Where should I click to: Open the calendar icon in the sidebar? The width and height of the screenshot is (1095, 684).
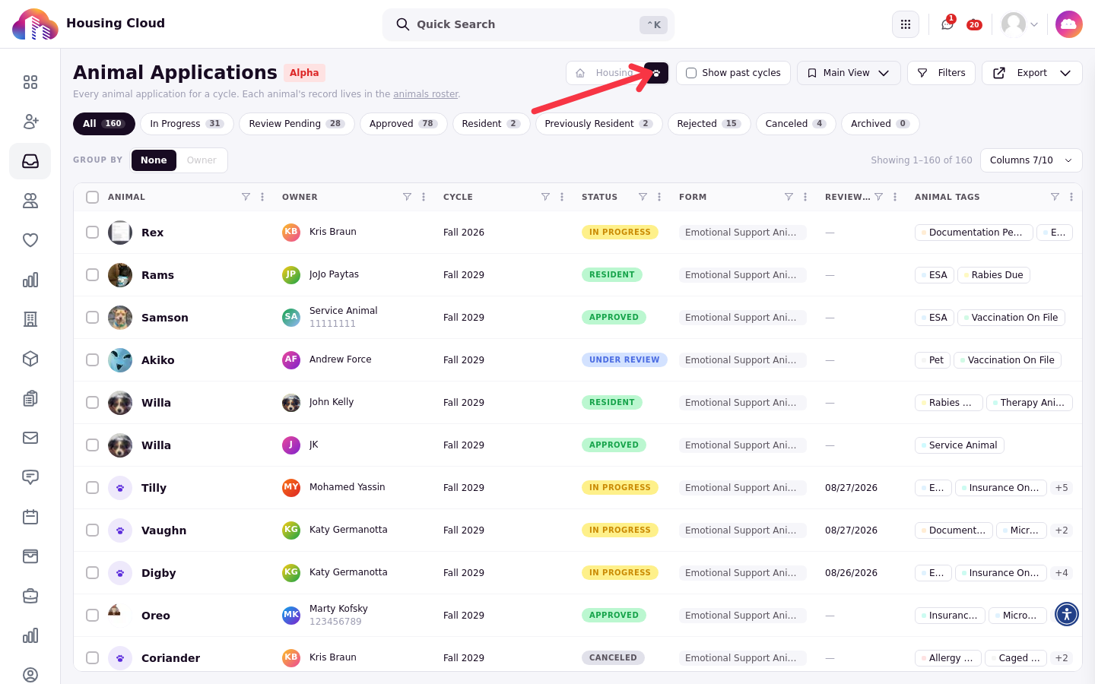(30, 517)
